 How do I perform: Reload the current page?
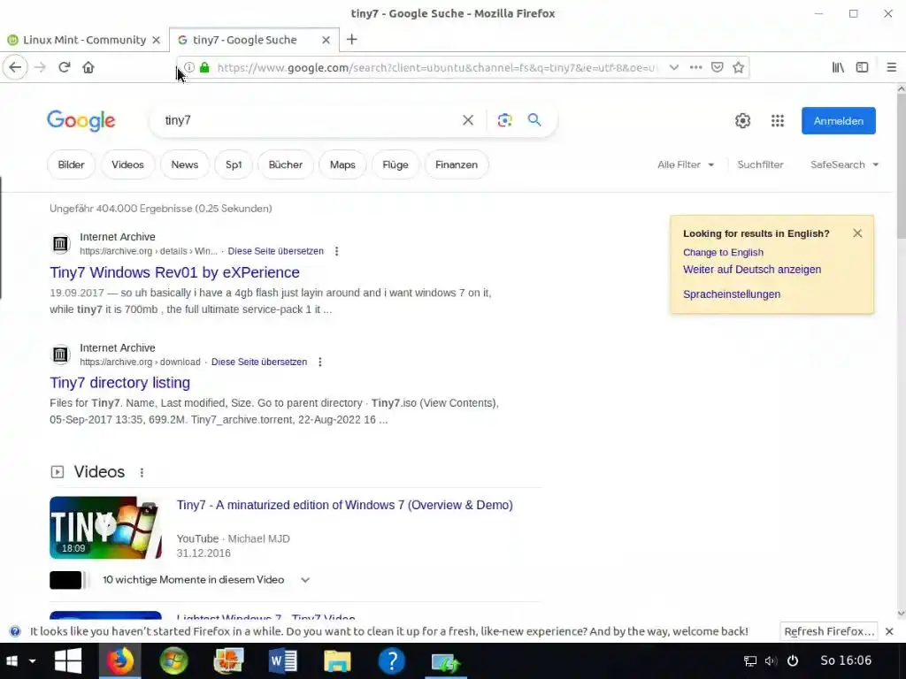pos(64,67)
